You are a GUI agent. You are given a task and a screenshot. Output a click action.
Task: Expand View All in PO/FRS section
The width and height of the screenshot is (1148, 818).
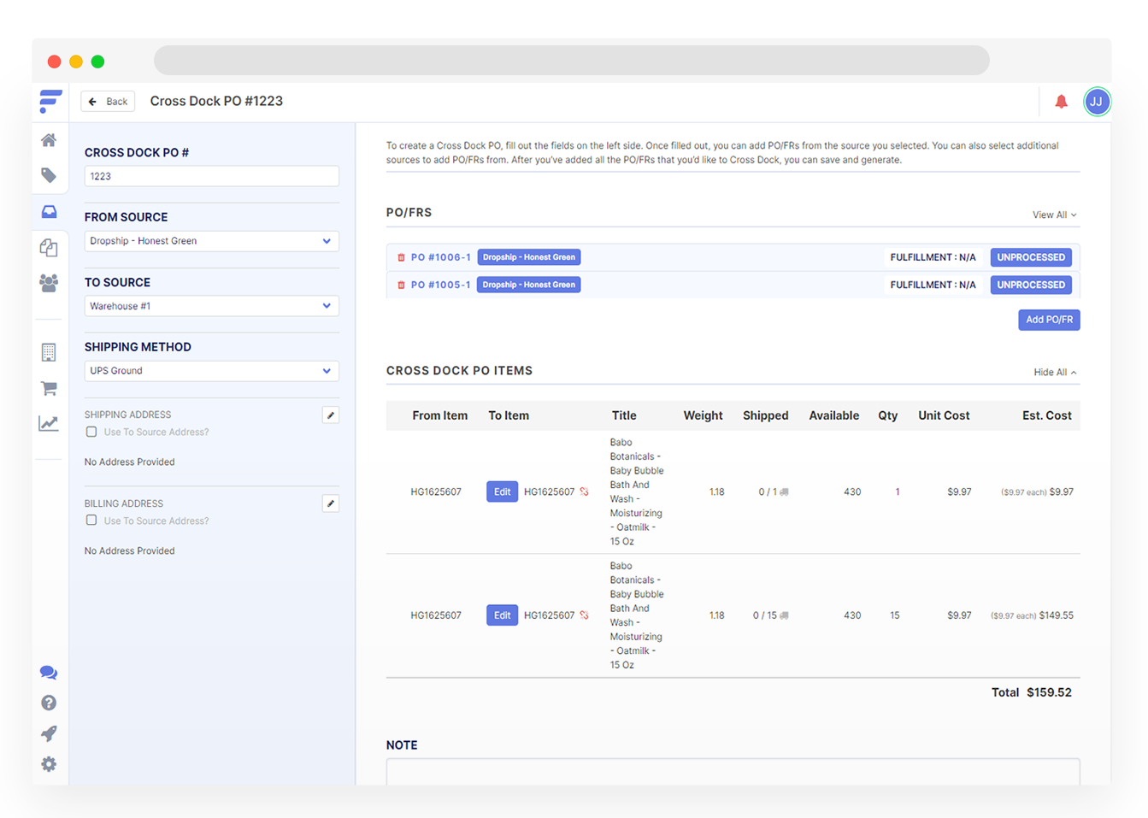pyautogui.click(x=1054, y=215)
